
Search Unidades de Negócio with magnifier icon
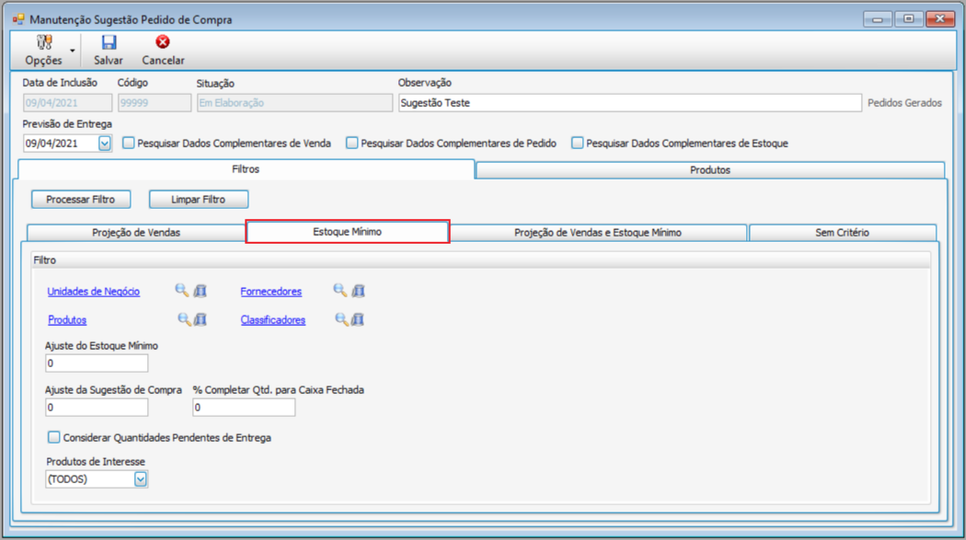[x=182, y=290]
